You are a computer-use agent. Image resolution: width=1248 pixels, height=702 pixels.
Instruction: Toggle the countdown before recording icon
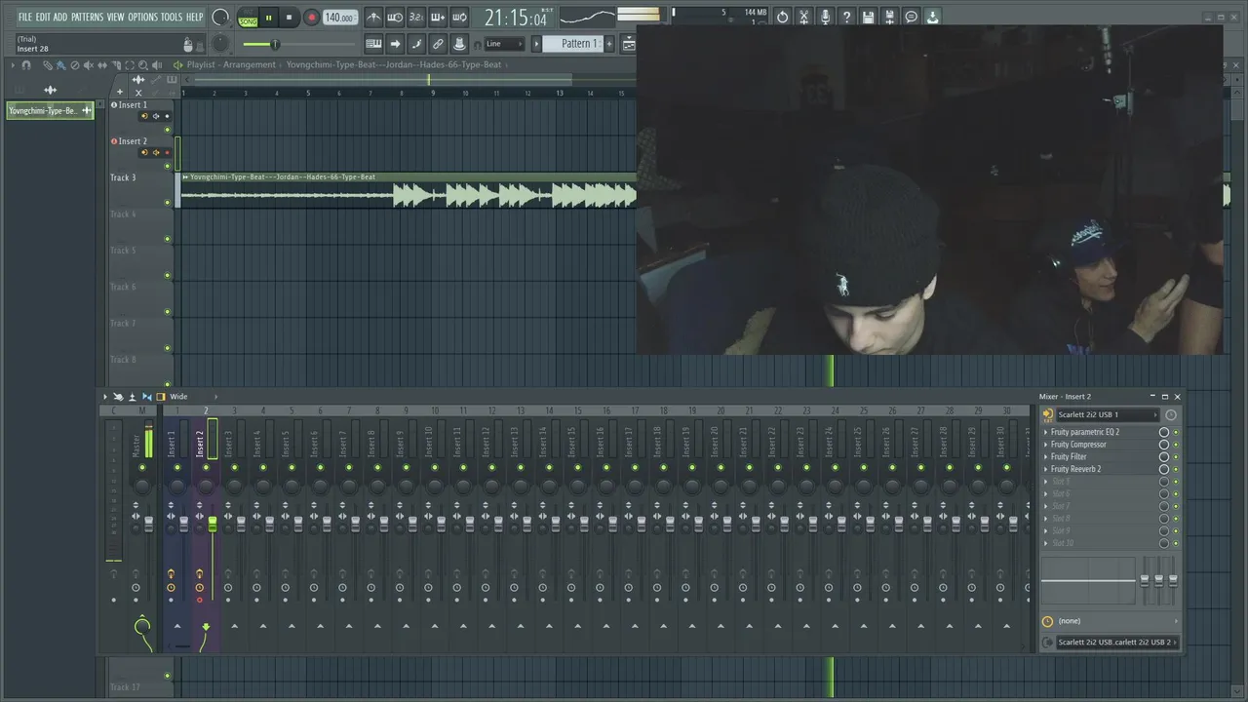click(x=416, y=18)
